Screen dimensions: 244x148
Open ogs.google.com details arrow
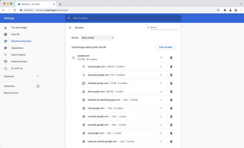(x=161, y=133)
